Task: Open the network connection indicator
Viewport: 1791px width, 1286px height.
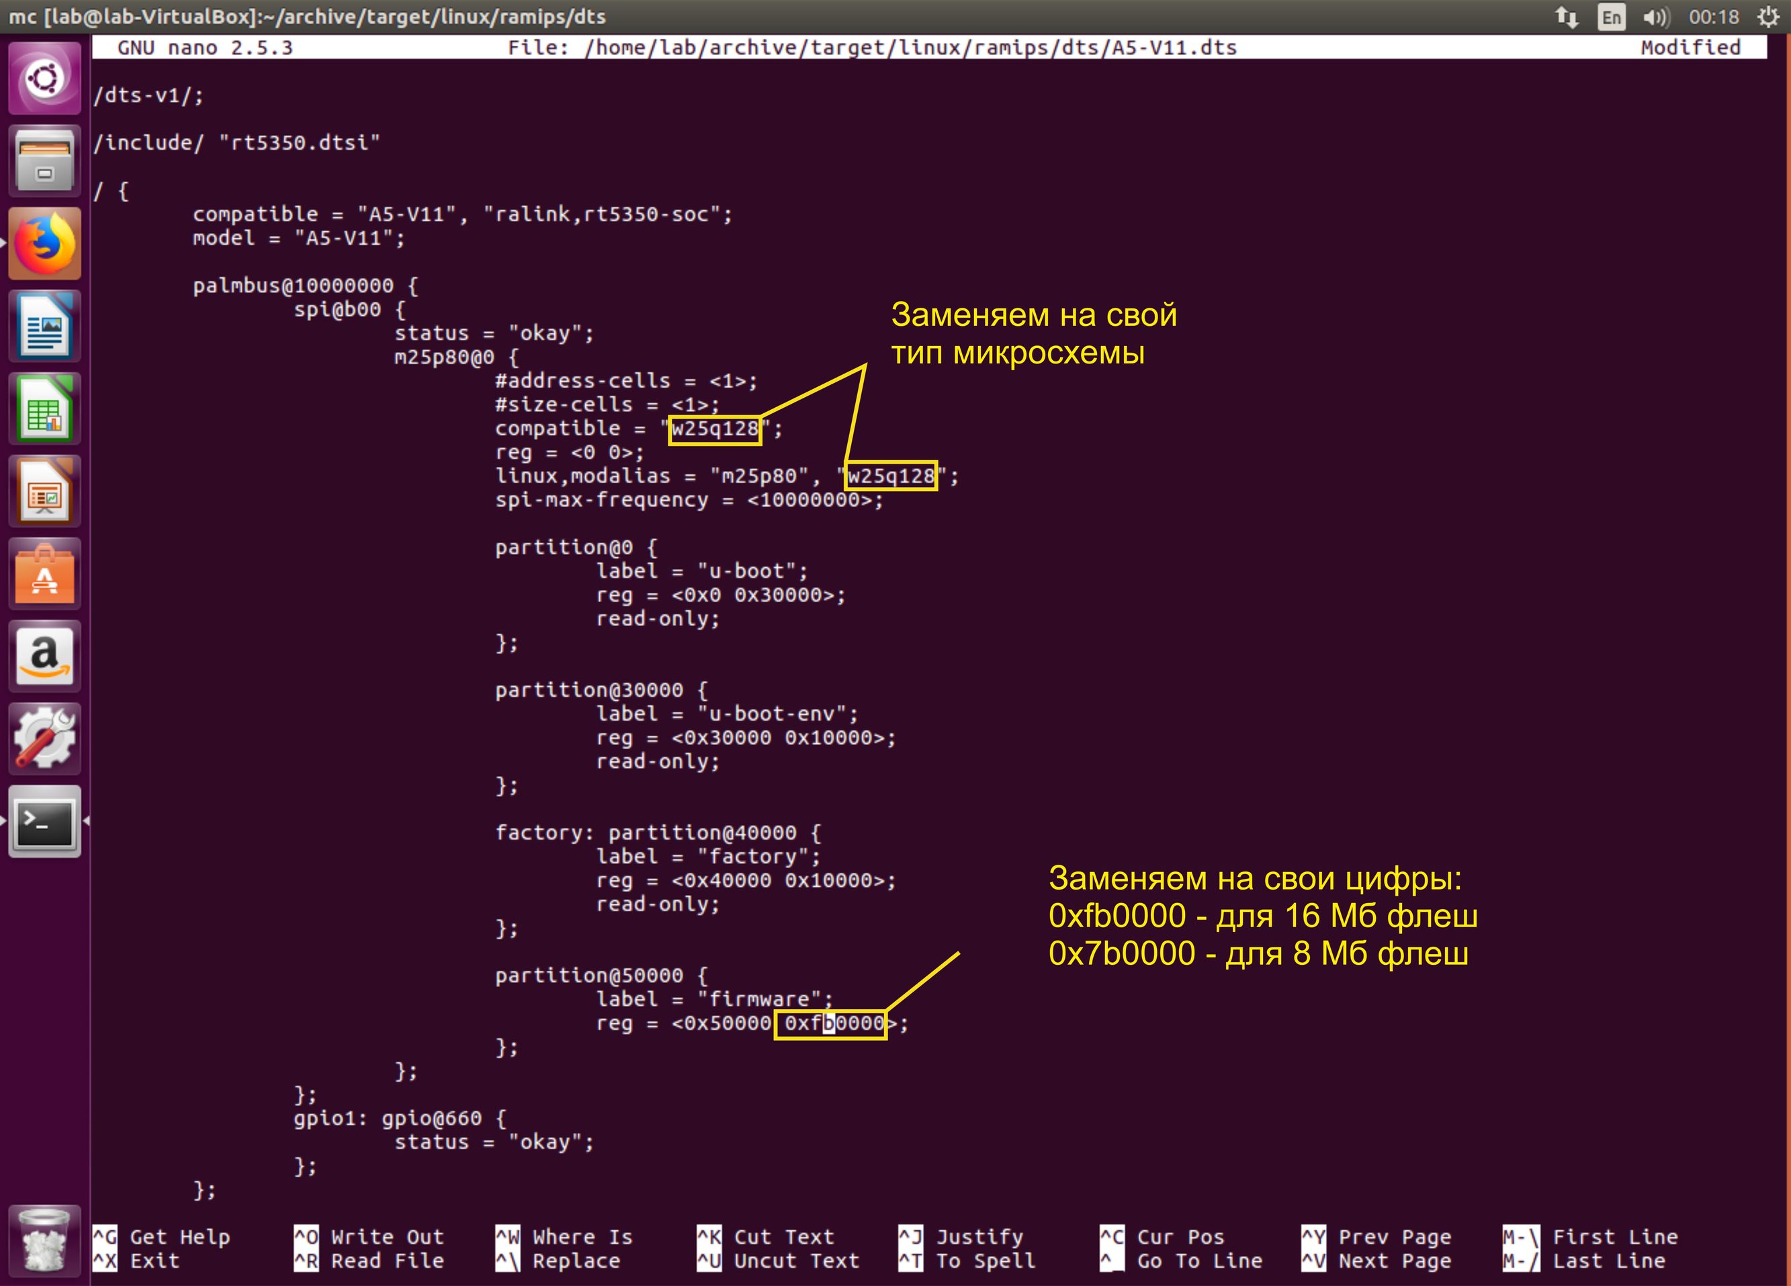Action: (x=1567, y=17)
